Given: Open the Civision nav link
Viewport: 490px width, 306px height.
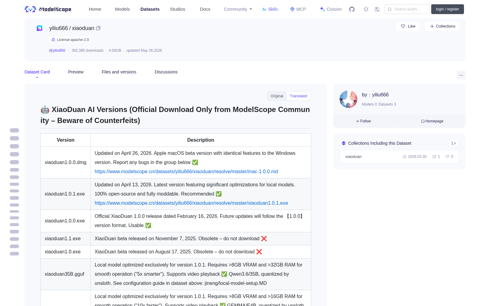Looking at the screenshot, I should (331, 9).
